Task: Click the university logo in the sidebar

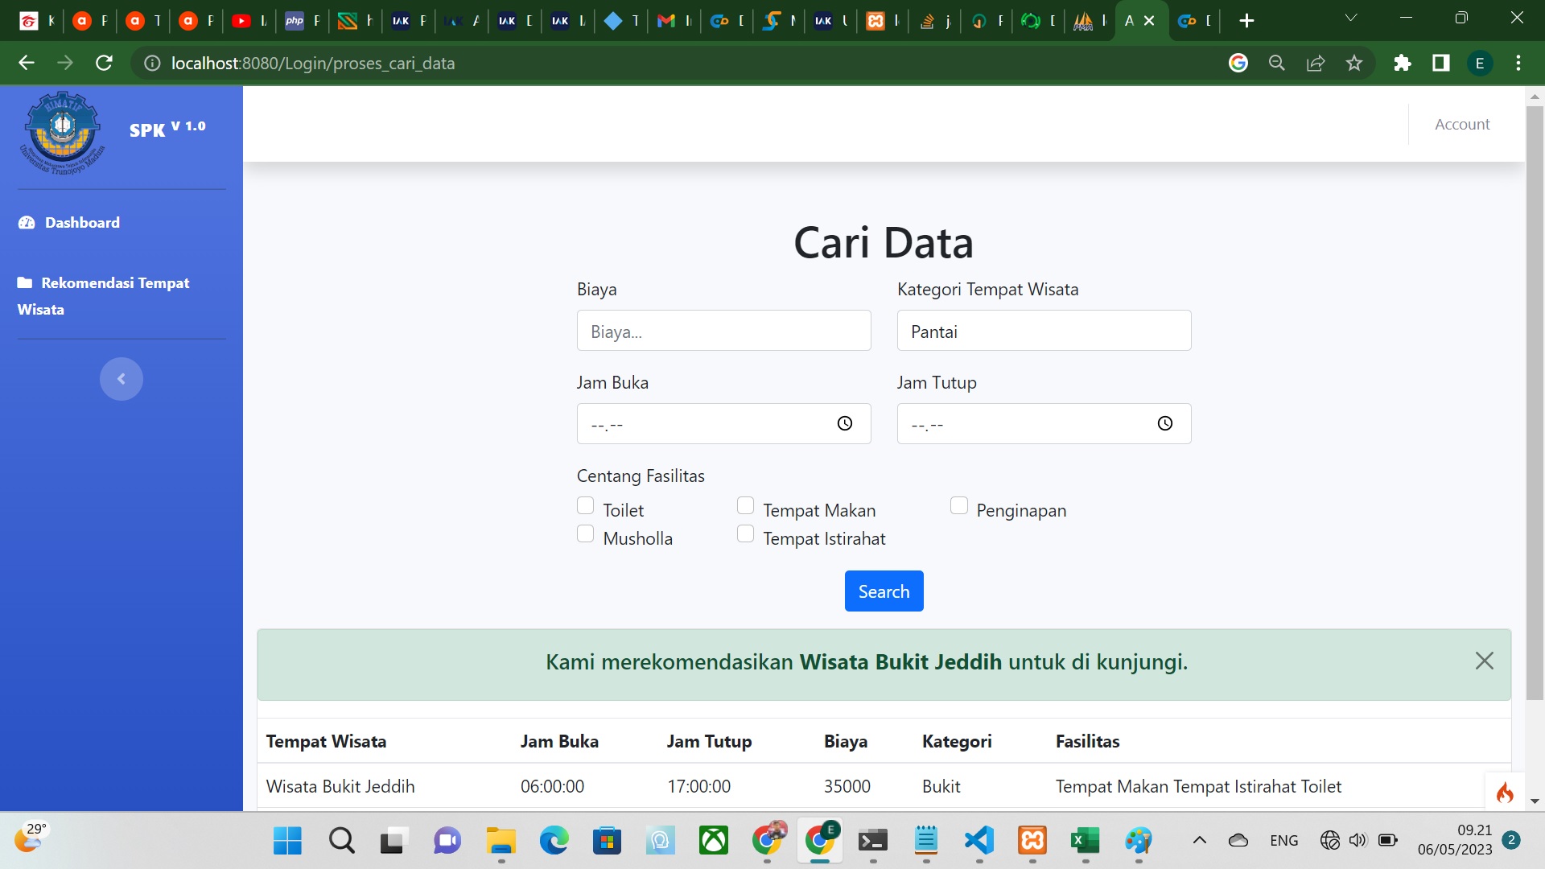Action: (x=62, y=132)
